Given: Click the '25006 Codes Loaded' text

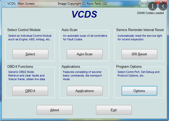Looking at the screenshot, I should coord(150,13).
